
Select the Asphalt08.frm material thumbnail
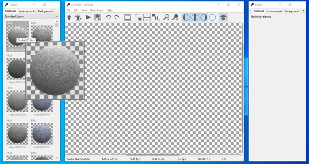[42, 134]
